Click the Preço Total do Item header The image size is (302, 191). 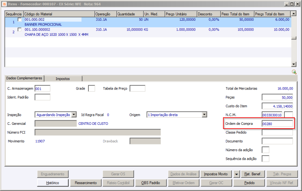pyautogui.click(x=272, y=14)
